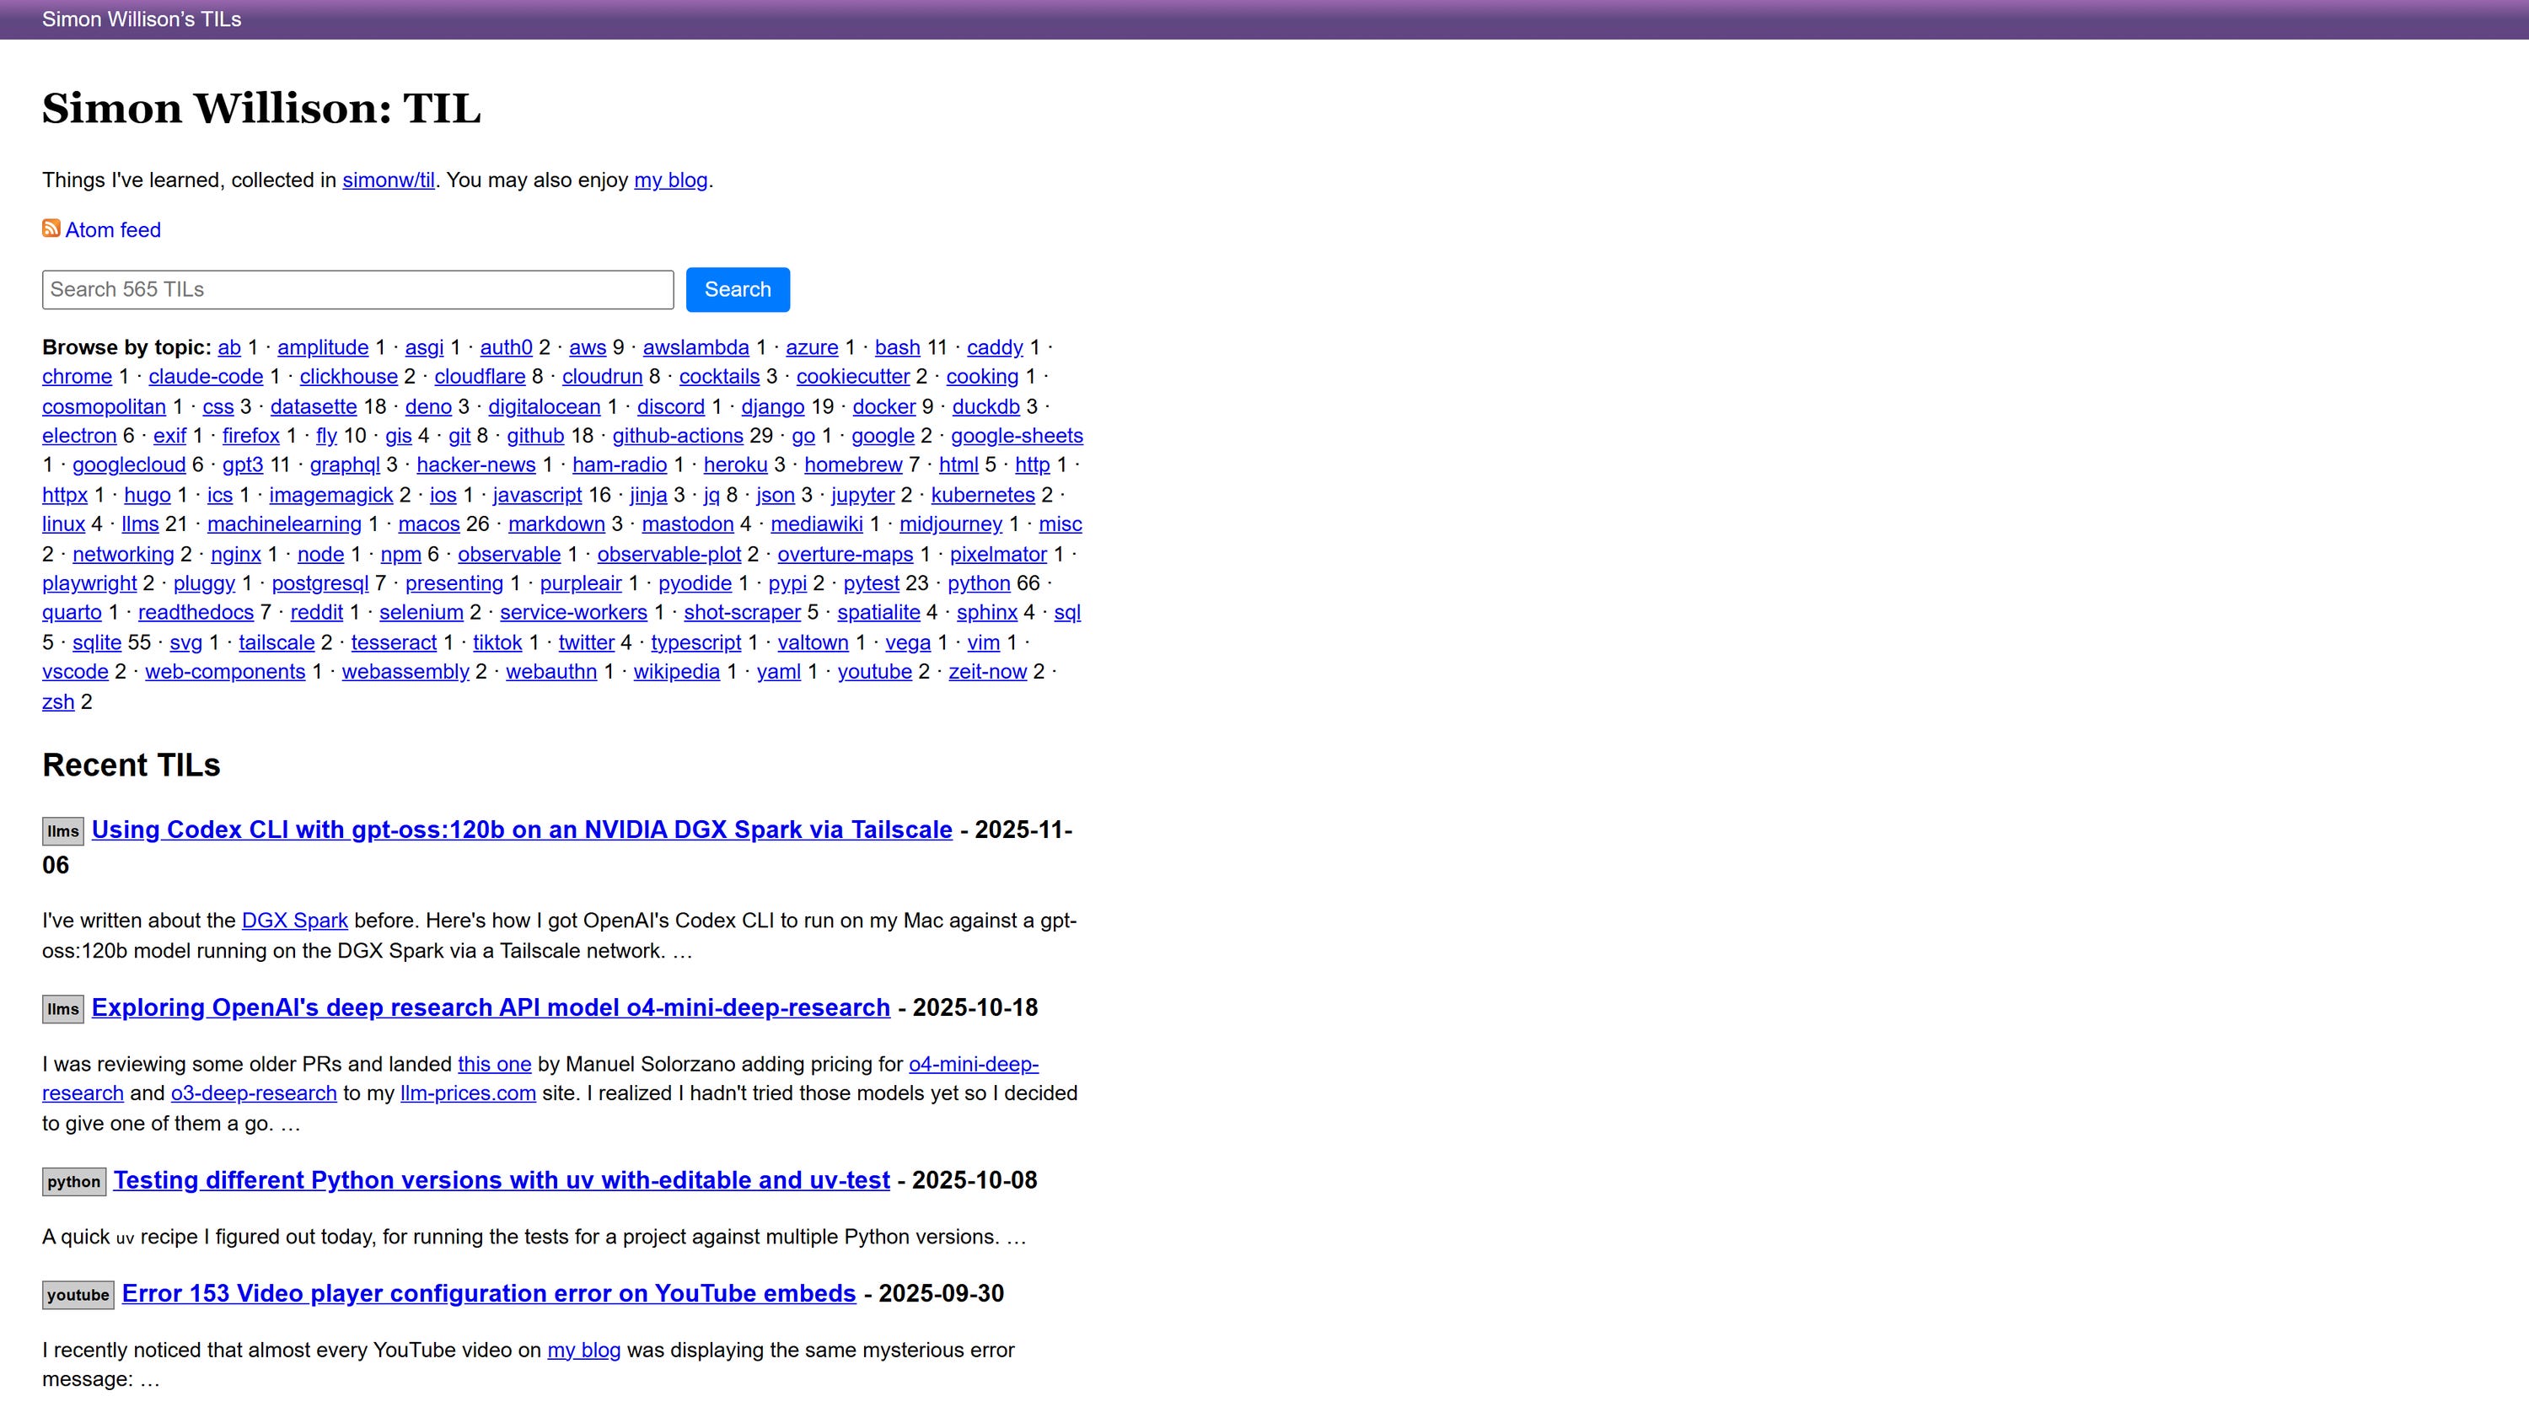Click the orange Atom feed RSS icon

tap(51, 228)
